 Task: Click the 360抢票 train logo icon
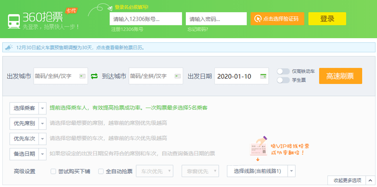click(14, 22)
